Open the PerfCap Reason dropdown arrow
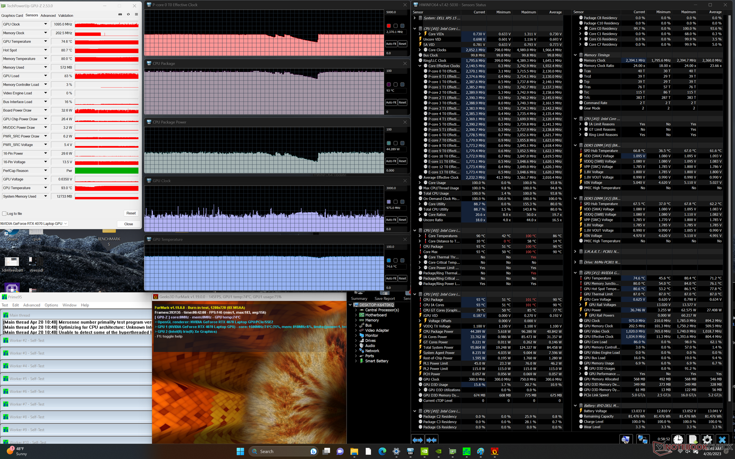 click(x=46, y=171)
